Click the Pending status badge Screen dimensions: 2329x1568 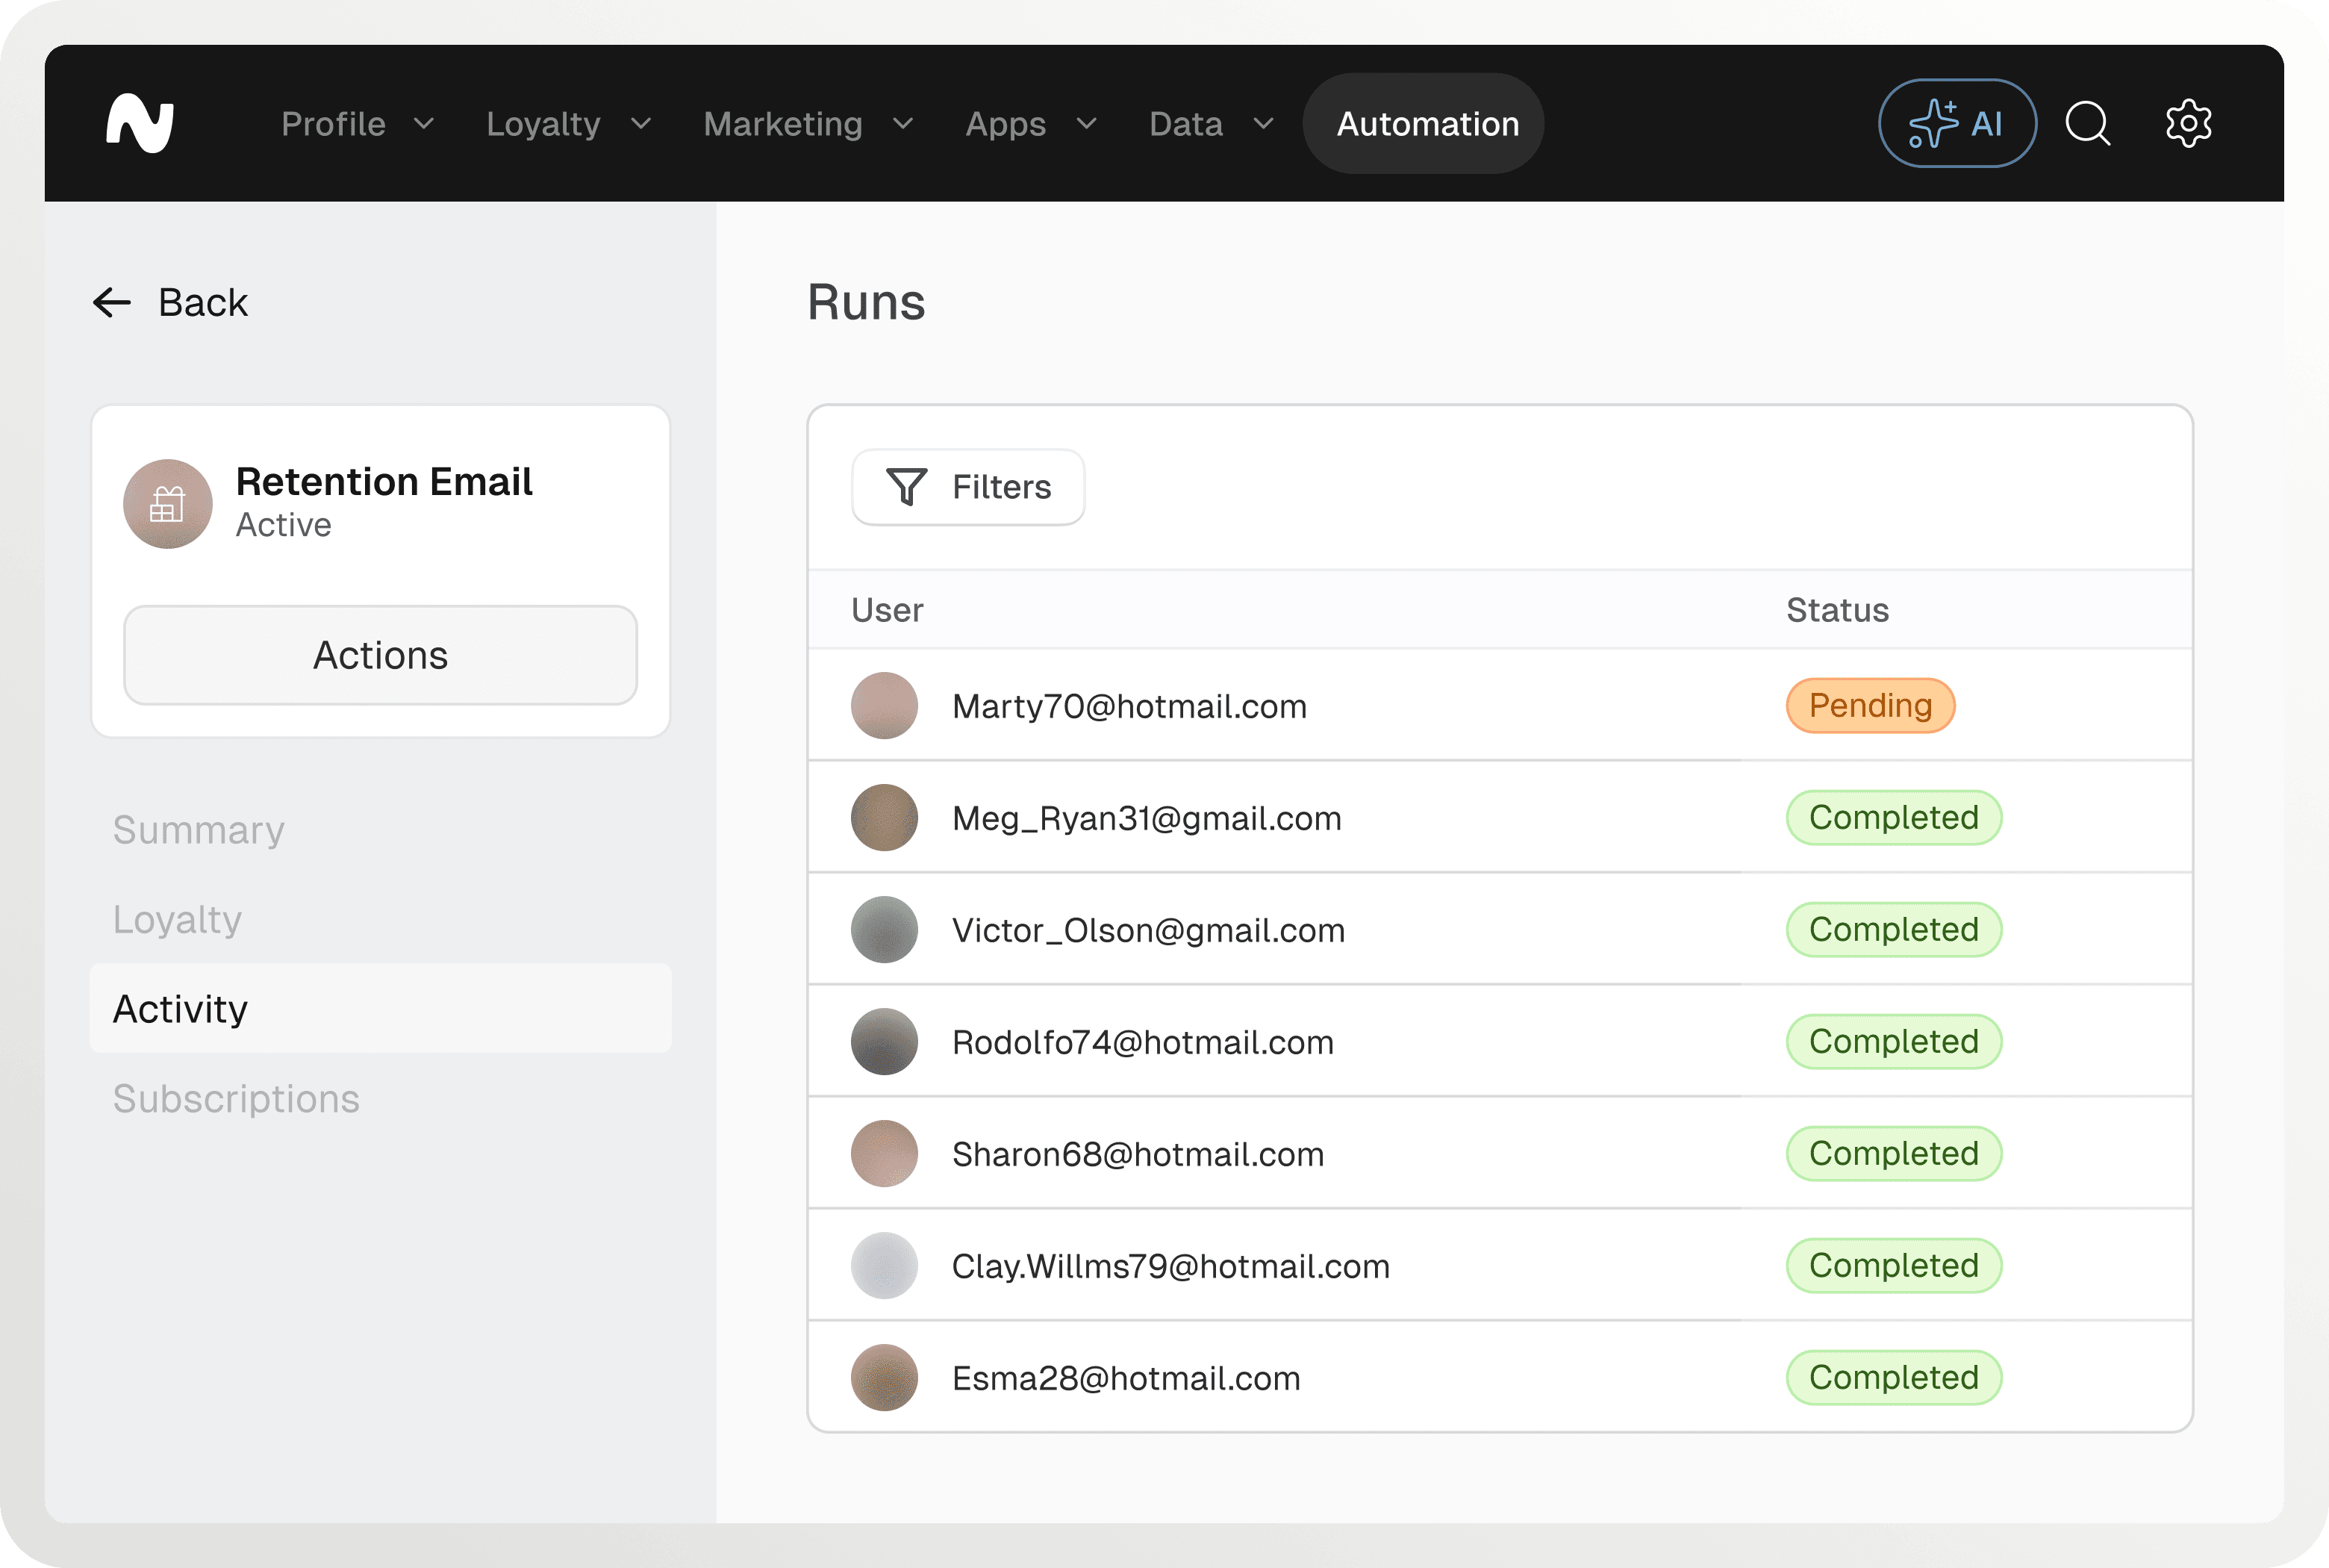(x=1869, y=706)
